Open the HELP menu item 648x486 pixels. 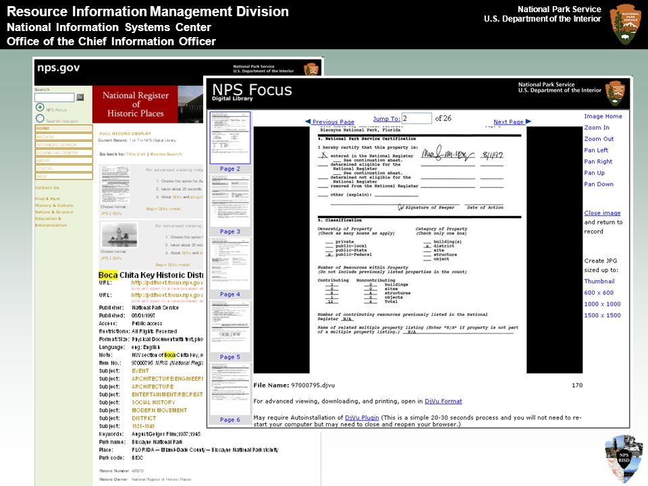pyautogui.click(x=63, y=176)
